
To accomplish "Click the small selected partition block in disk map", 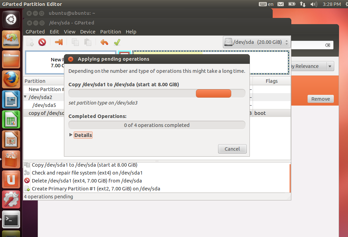I will pos(124,53).
